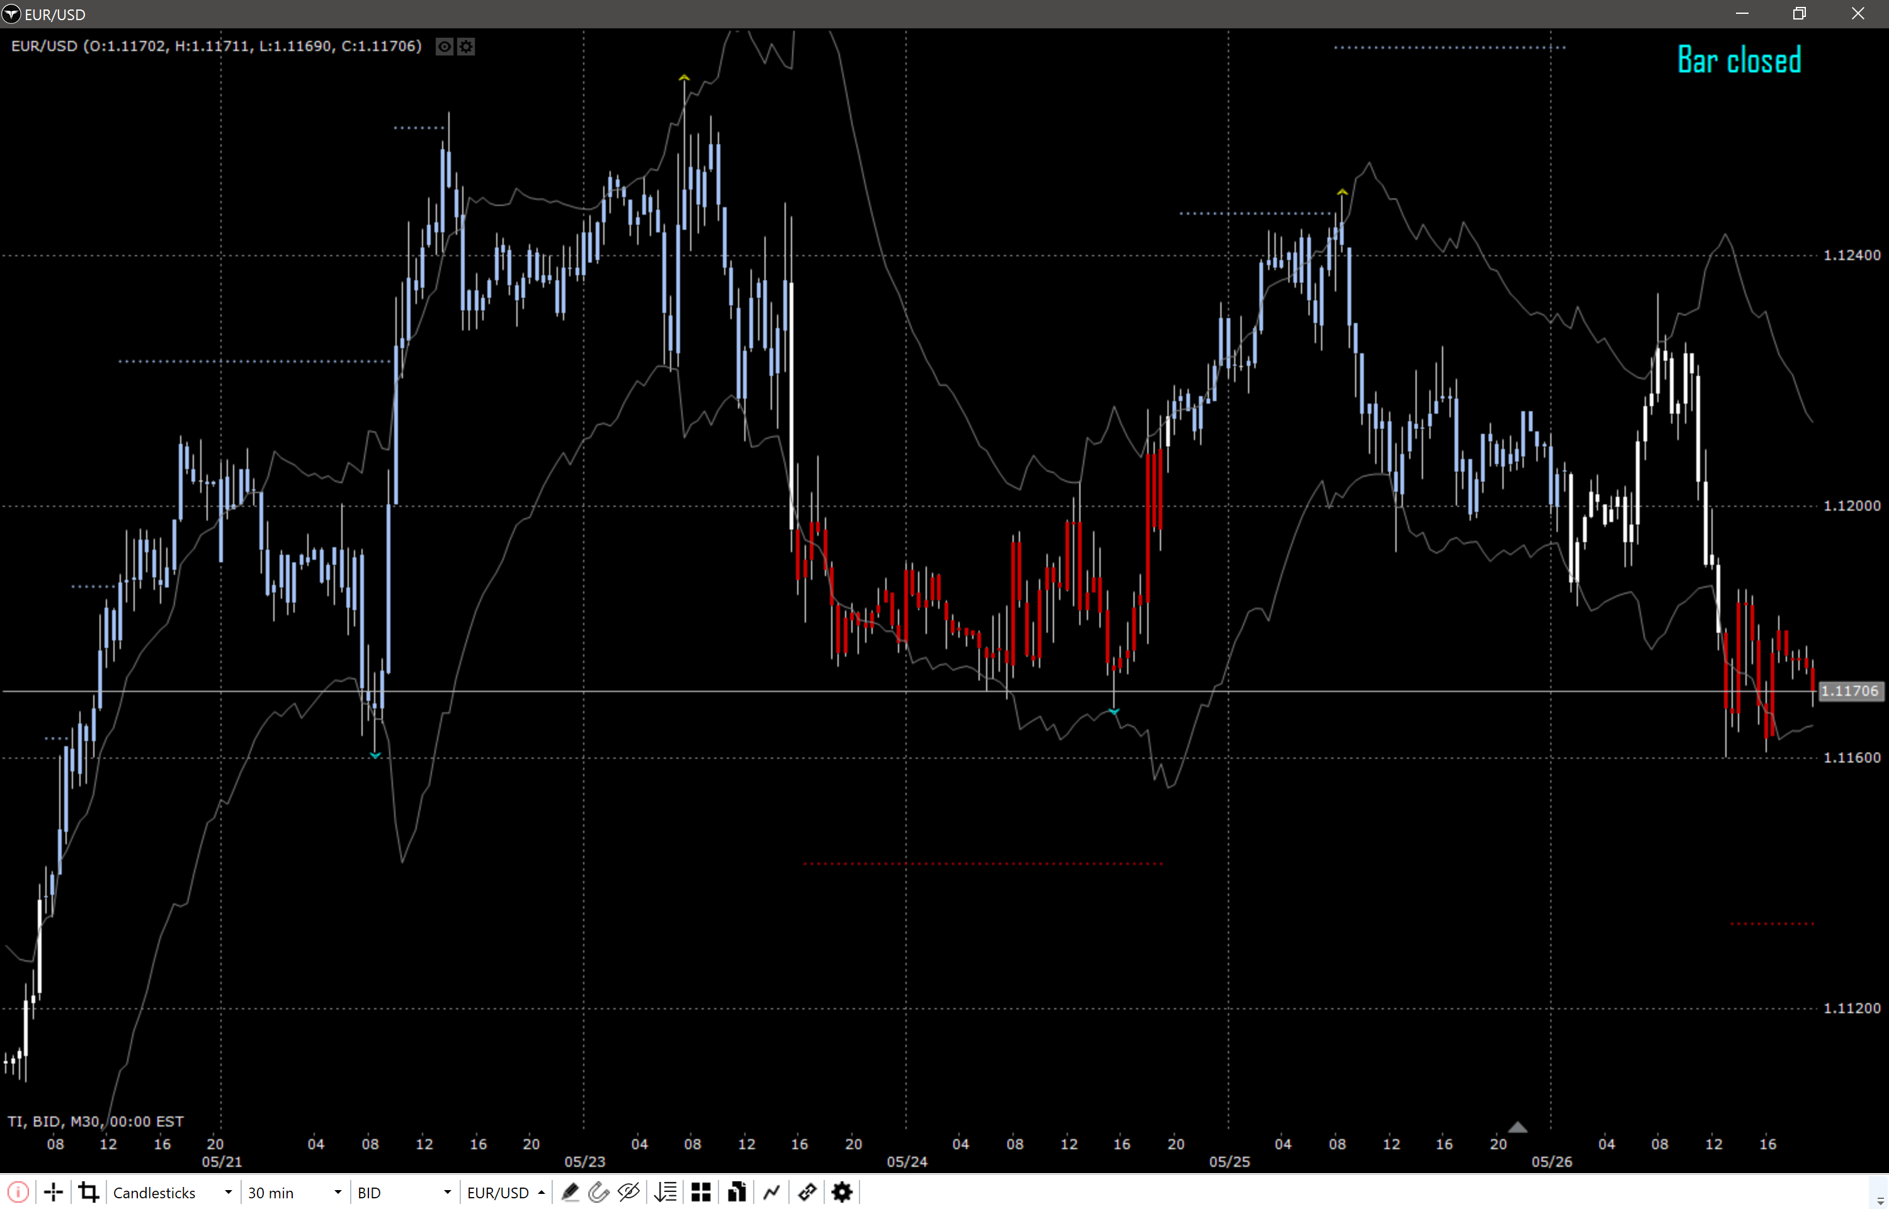Toggle the eye icon beside EUR/USD header
This screenshot has height=1209, width=1889.
pos(444,47)
